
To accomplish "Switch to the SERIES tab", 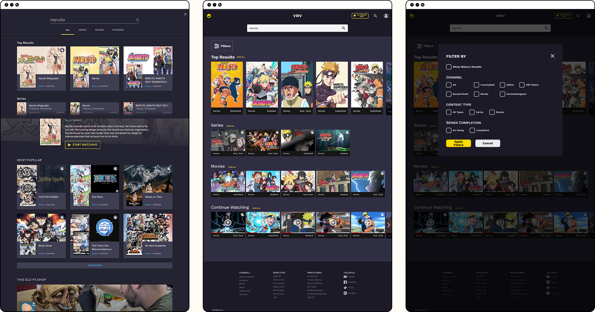I will click(83, 30).
